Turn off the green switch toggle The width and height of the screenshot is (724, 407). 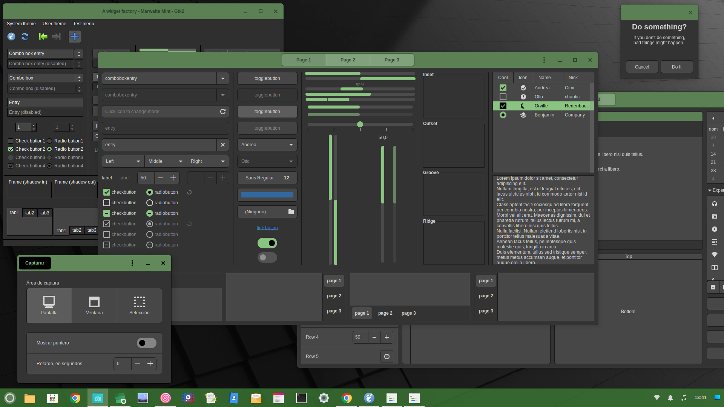pos(267,243)
